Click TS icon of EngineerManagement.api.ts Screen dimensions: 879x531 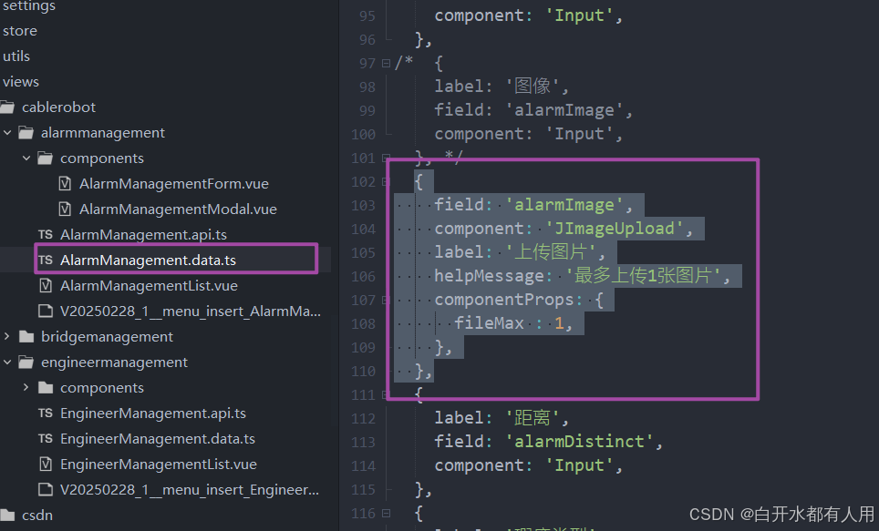[x=46, y=413]
